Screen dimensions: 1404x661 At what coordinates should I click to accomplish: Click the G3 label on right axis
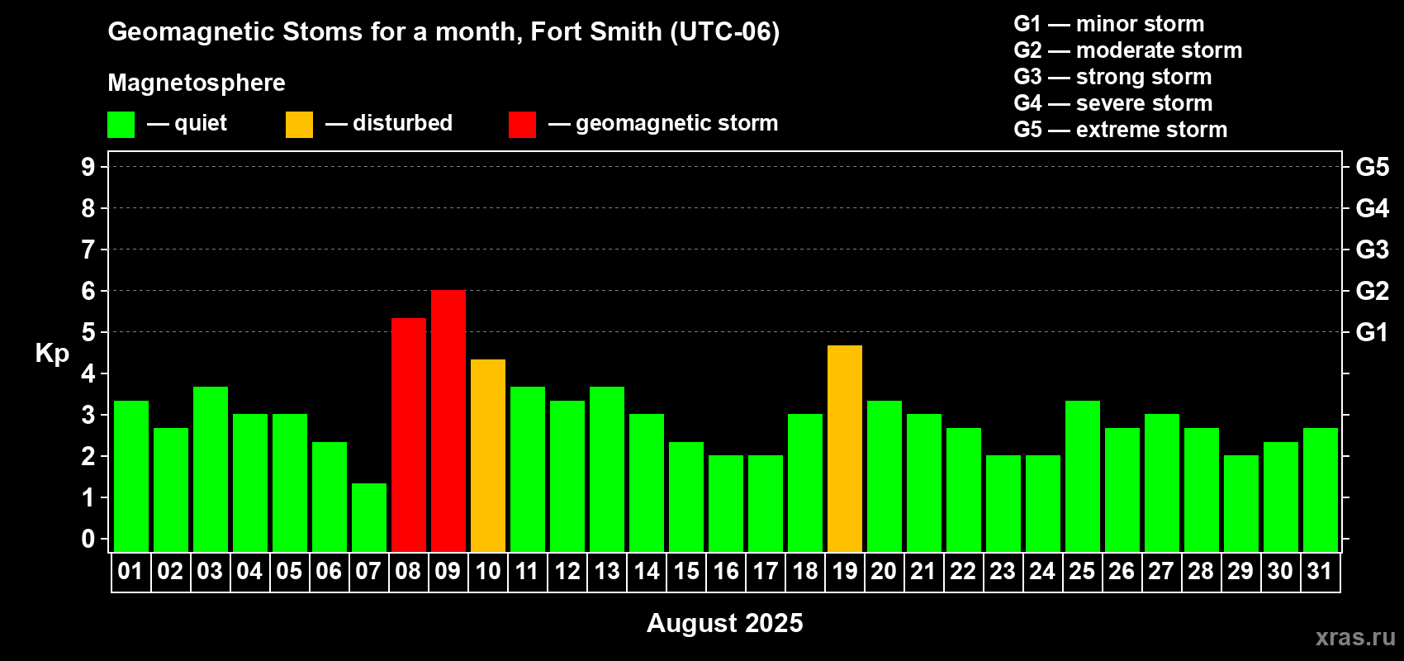(1373, 250)
